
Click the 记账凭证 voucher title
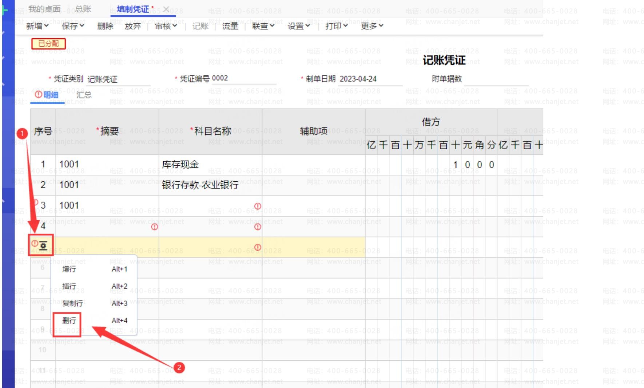(444, 60)
